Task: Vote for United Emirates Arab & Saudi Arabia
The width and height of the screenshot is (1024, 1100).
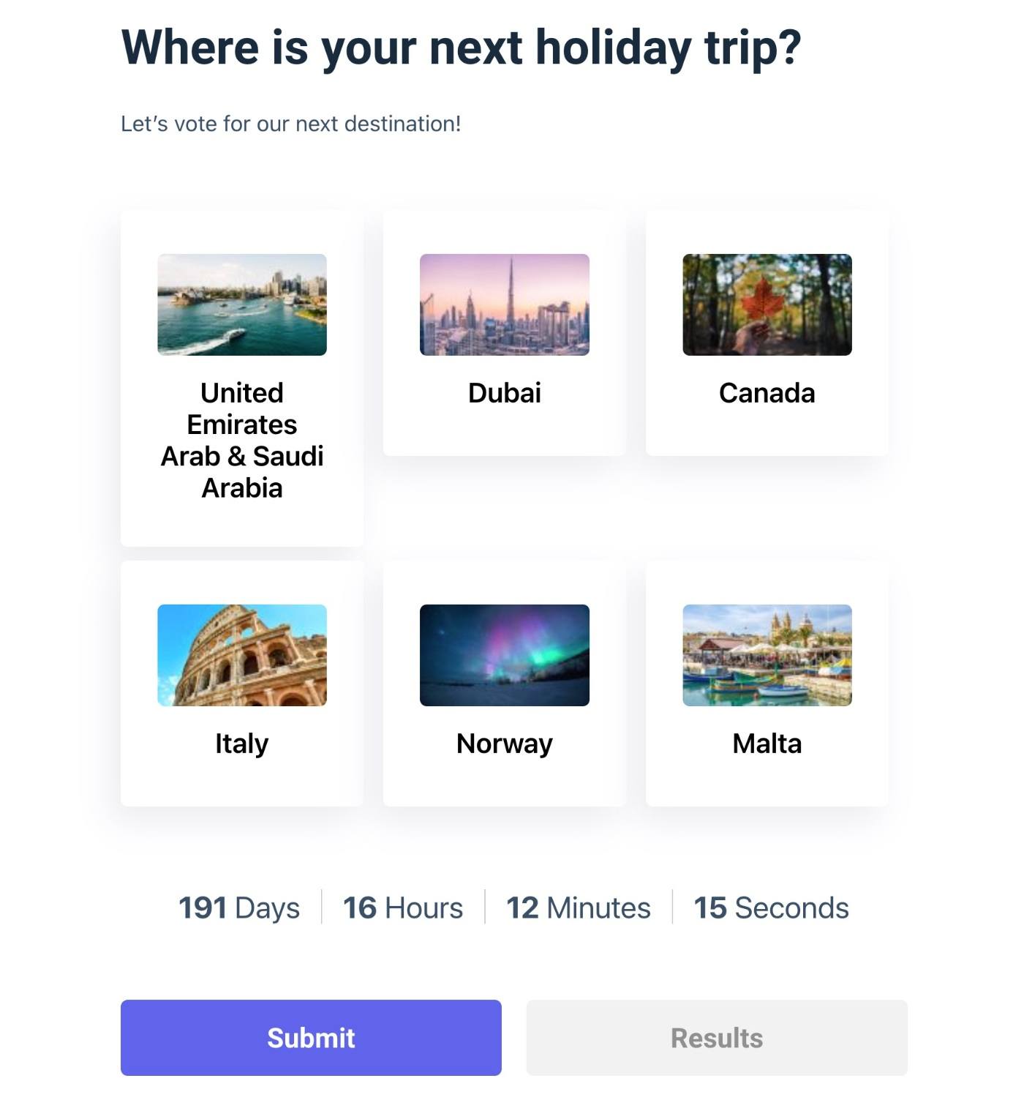Action: click(x=242, y=441)
